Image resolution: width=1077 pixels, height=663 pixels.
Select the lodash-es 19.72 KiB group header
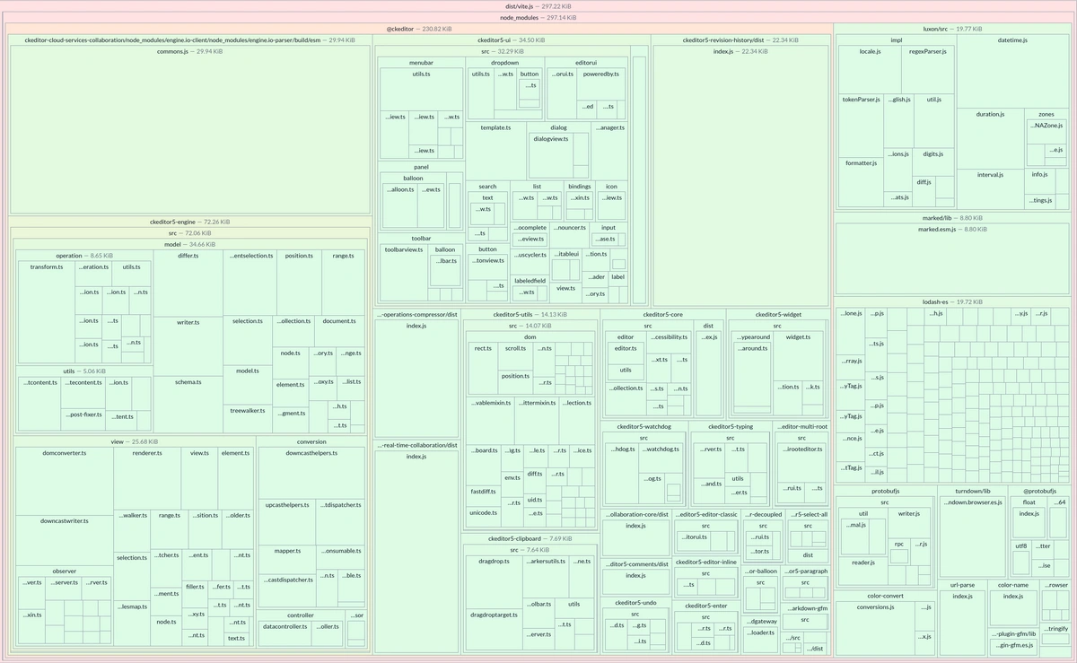[x=952, y=301]
